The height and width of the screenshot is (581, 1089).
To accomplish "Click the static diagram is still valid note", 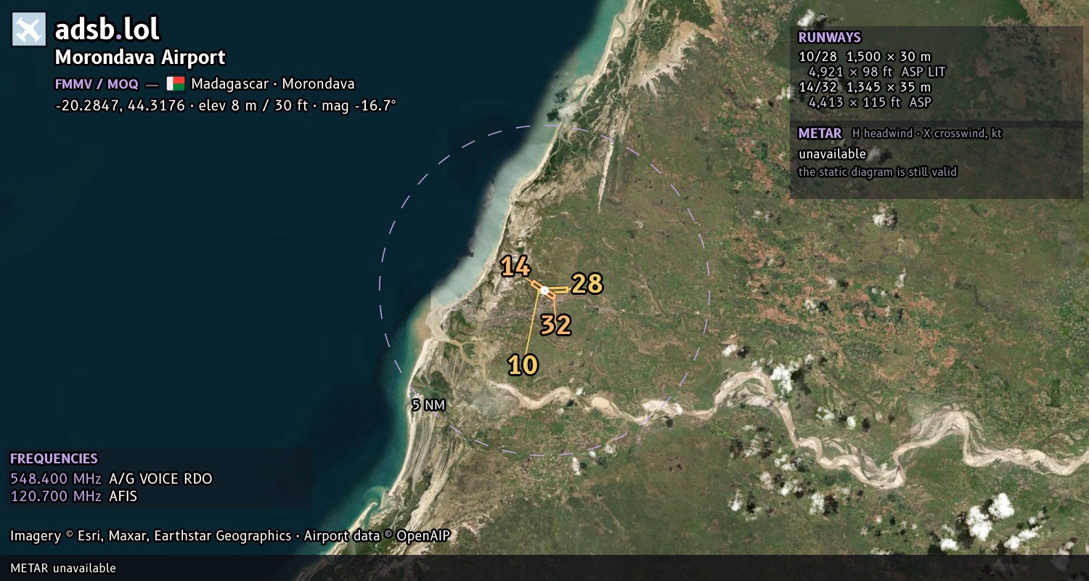I will pos(878,172).
